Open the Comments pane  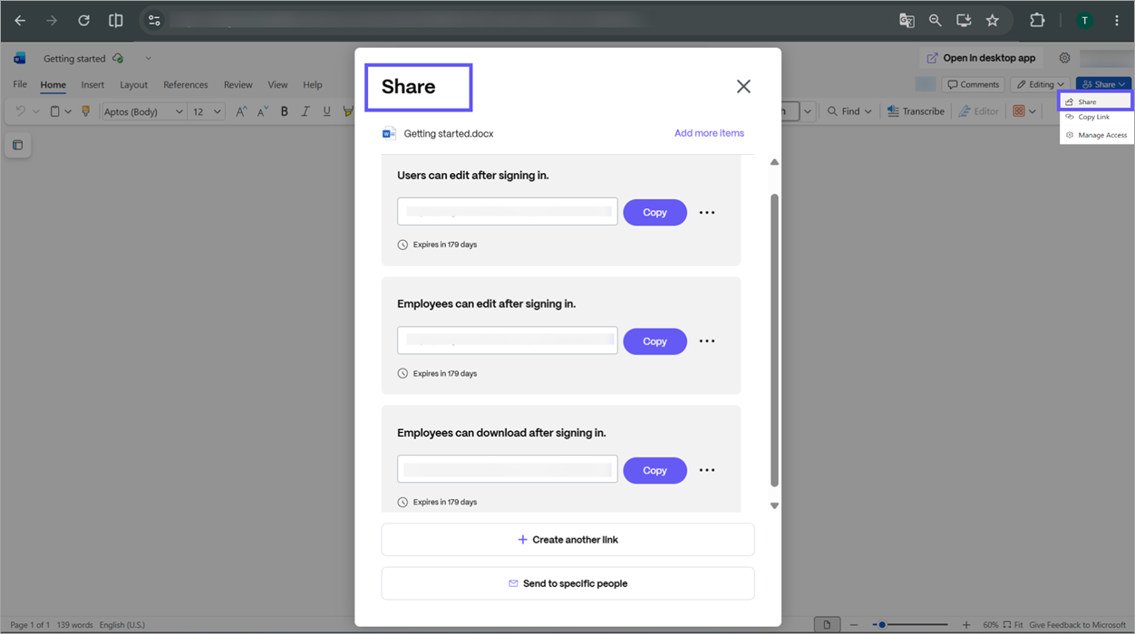973,84
